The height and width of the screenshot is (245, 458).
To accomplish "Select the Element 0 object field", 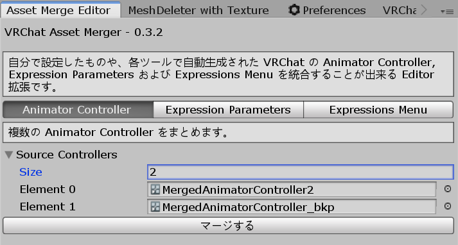I will pyautogui.click(x=292, y=190).
